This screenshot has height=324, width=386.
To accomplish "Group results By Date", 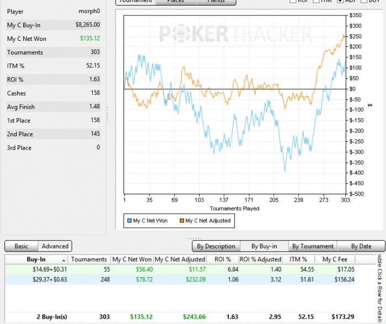I will (361, 246).
